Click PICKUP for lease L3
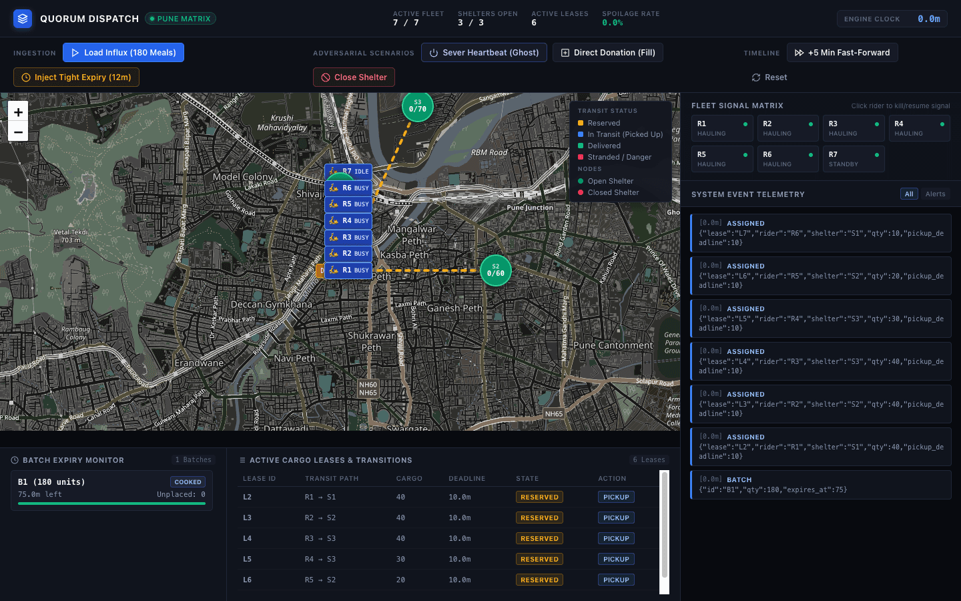Viewport: 961px width, 601px height. tap(616, 518)
